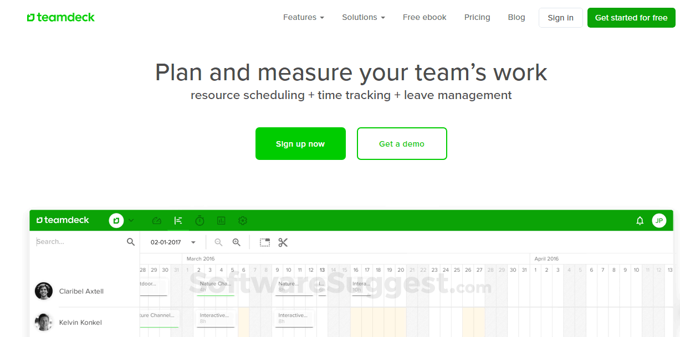Open the Features dropdown menu
Image resolution: width=680 pixels, height=337 pixels.
click(304, 17)
